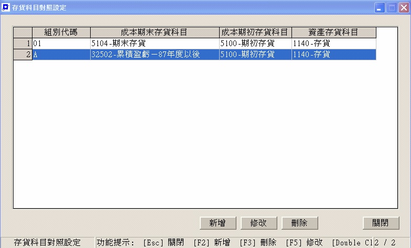Click 5100-期初存貨 in row 1
411x248 pixels.
pos(255,44)
